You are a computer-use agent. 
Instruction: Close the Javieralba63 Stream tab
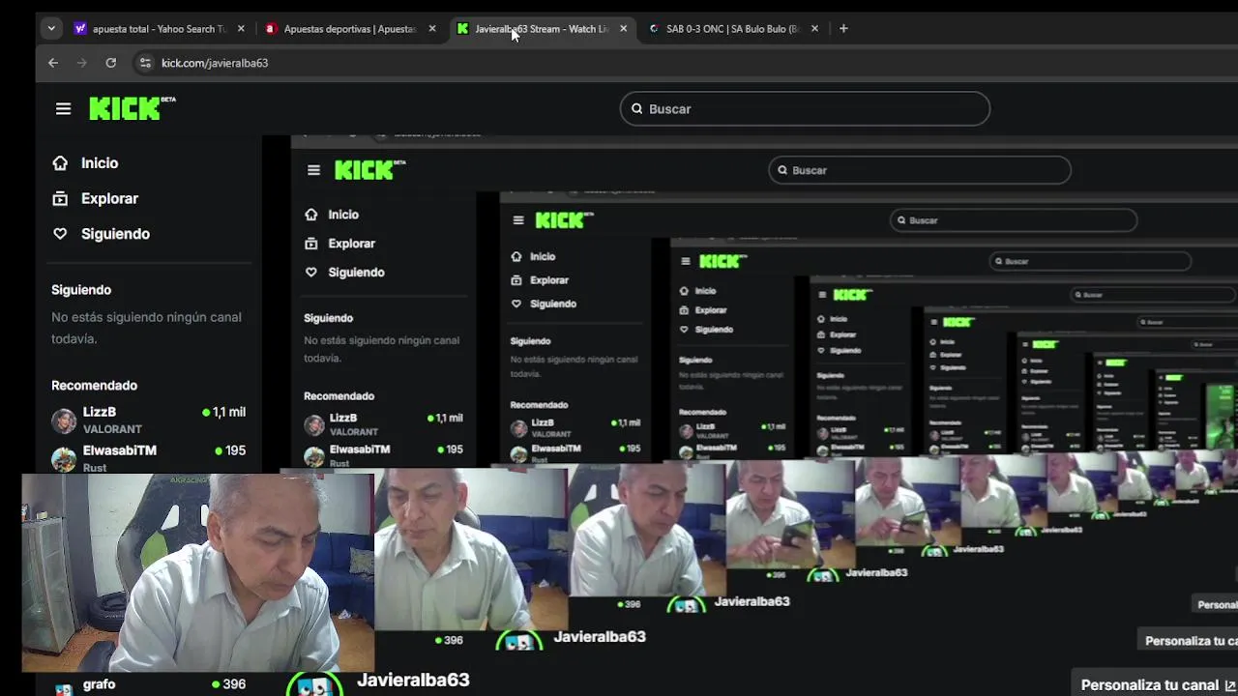point(623,29)
